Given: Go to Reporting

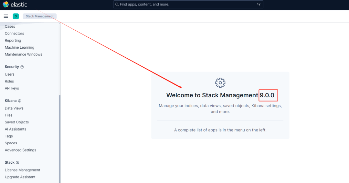Looking at the screenshot, I should tap(13, 40).
